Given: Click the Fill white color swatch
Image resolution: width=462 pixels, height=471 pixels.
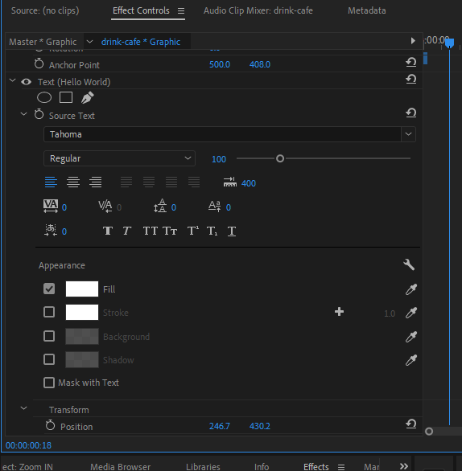Looking at the screenshot, I should pos(82,289).
